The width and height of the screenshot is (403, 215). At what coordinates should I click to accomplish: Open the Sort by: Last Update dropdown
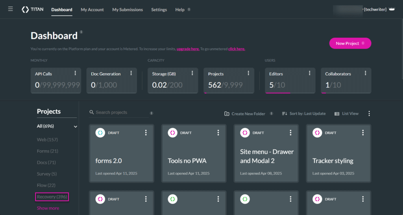pyautogui.click(x=304, y=114)
